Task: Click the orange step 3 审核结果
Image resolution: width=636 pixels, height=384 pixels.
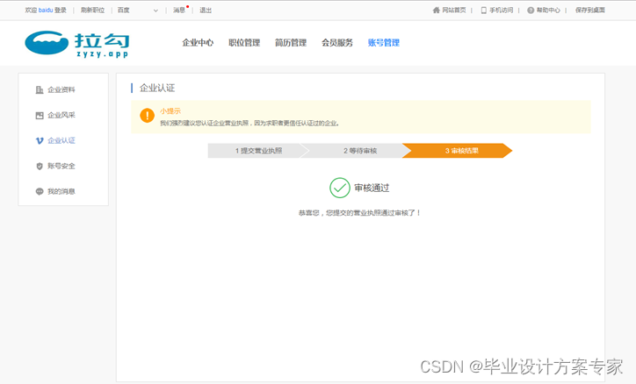Action: click(458, 151)
